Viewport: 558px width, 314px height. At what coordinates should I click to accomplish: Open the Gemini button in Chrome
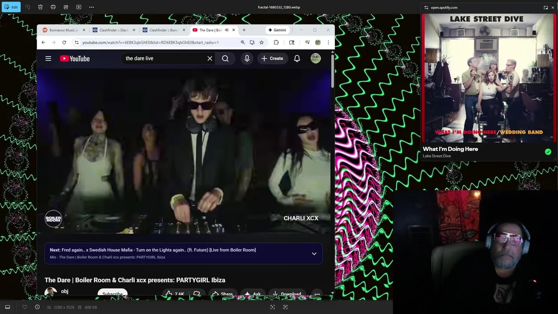point(277,30)
